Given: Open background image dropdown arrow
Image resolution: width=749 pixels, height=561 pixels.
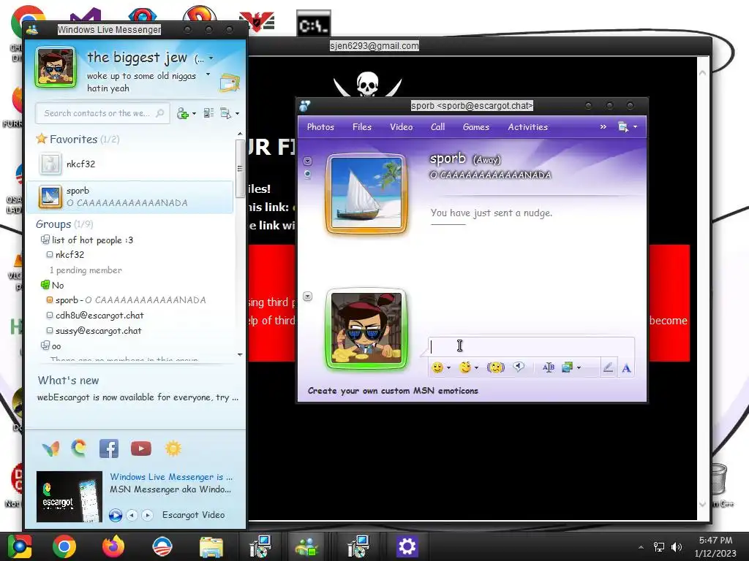Looking at the screenshot, I should pos(579,368).
